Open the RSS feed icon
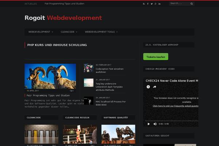Screen dimensions: 219x146 [144, 4]
